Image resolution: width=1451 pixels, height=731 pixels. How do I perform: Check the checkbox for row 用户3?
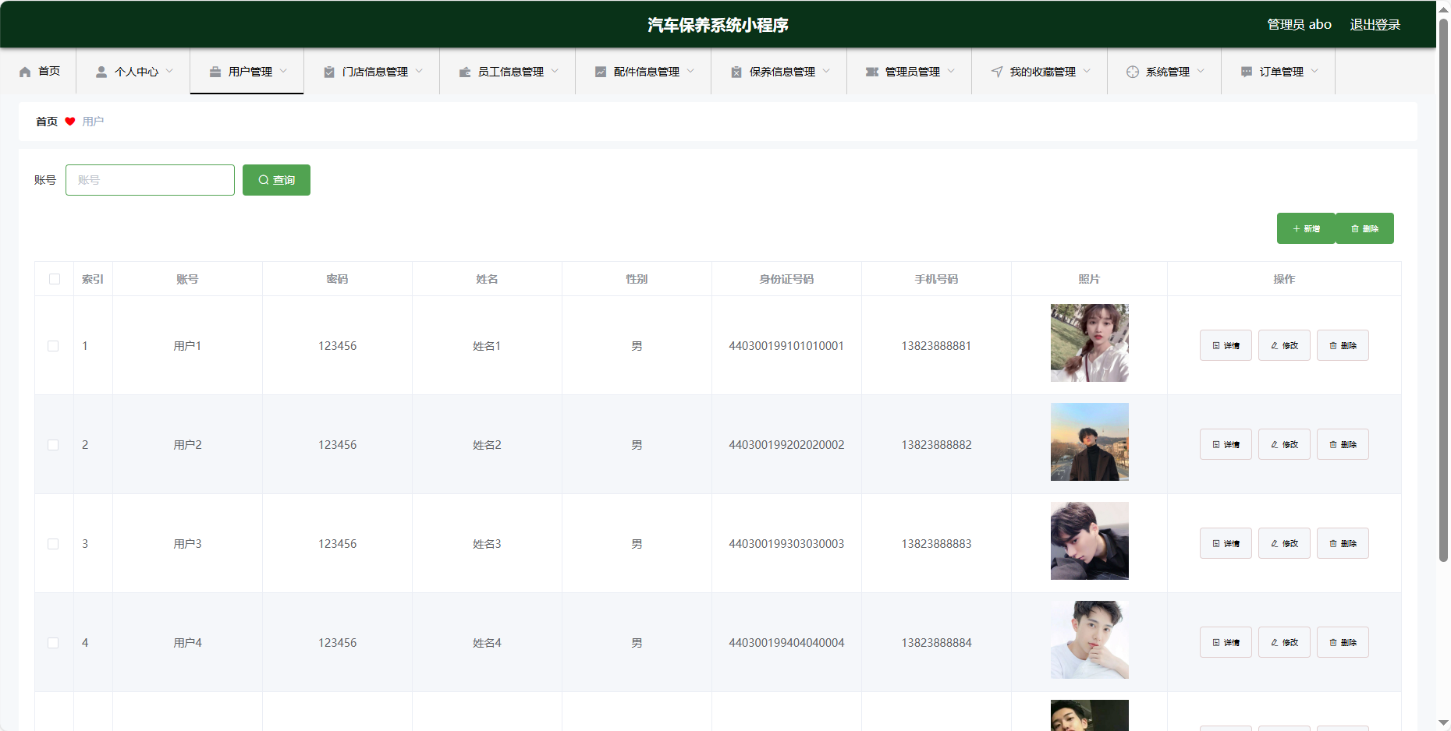tap(53, 544)
